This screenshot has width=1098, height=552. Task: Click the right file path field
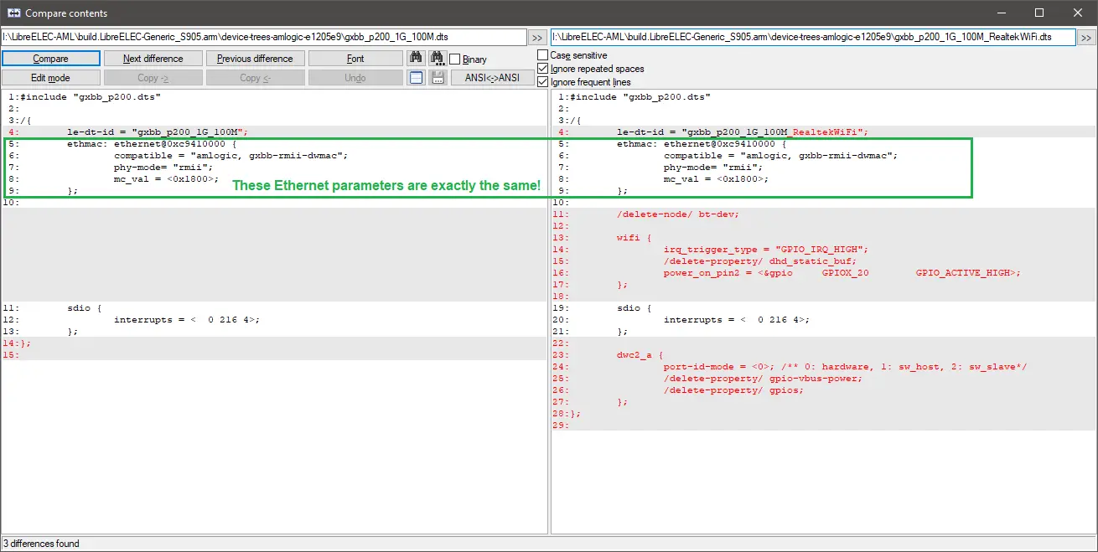tap(812, 38)
